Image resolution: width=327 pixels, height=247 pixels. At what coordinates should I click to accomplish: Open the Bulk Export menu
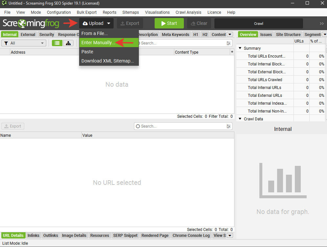87,12
